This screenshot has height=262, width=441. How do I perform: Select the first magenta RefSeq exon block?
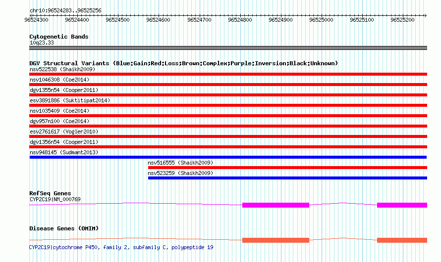coord(276,205)
